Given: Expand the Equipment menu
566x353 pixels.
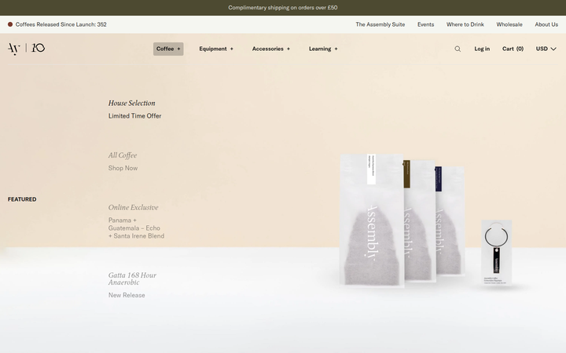Looking at the screenshot, I should (216, 49).
